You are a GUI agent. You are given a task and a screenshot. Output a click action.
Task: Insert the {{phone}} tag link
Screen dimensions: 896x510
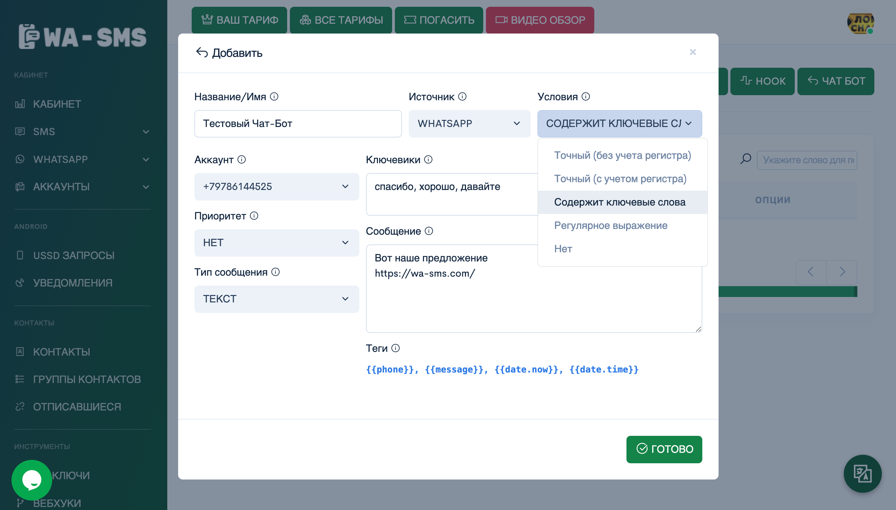click(x=389, y=369)
